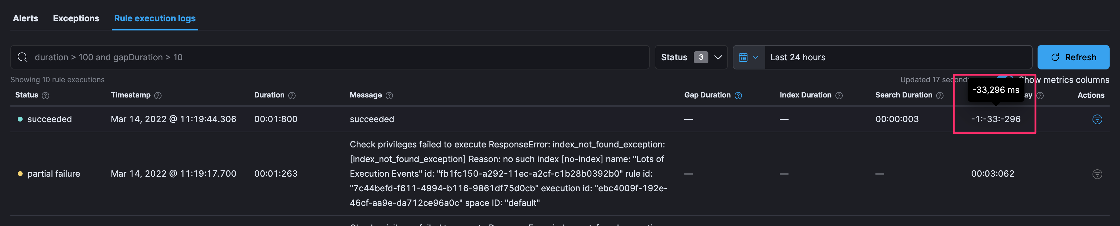Click the help icon beside Index Duration
This screenshot has width=1120, height=226.
[839, 95]
